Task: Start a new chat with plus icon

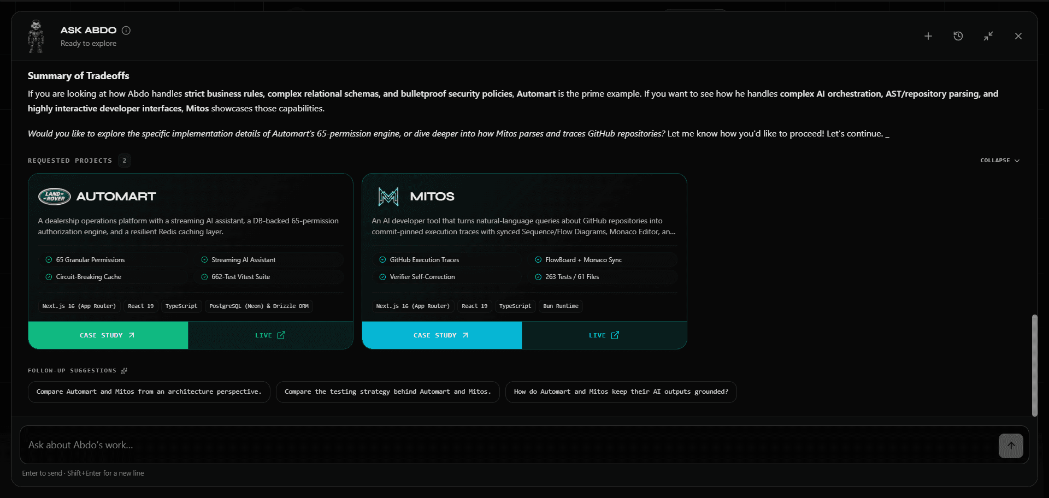Action: [928, 36]
